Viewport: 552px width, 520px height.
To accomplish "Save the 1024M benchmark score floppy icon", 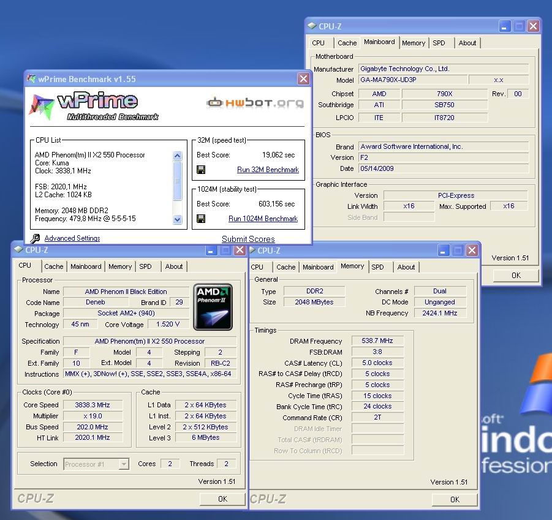I will (201, 219).
